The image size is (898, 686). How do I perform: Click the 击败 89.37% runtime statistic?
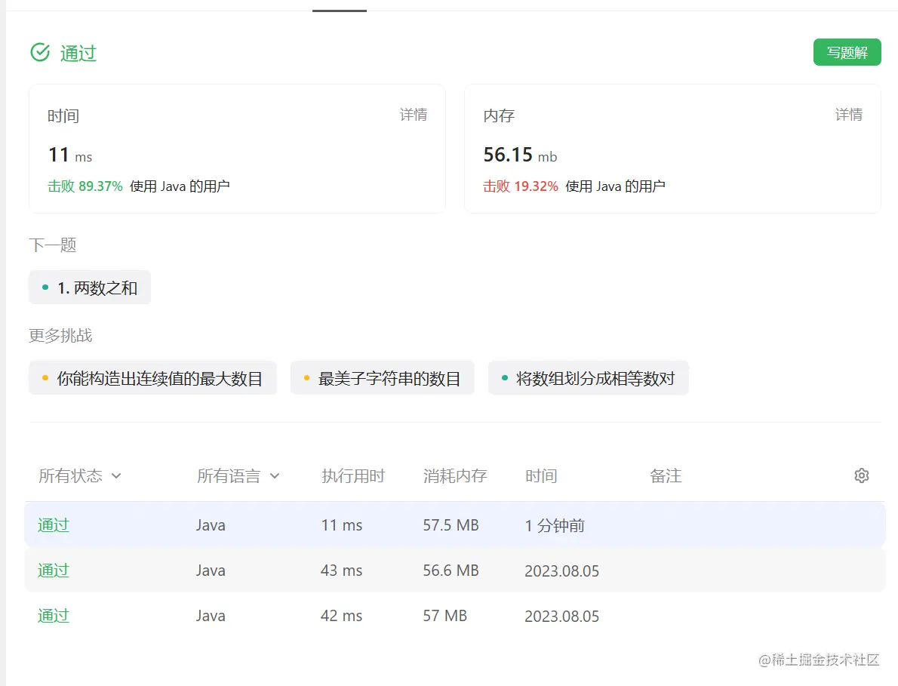click(85, 186)
